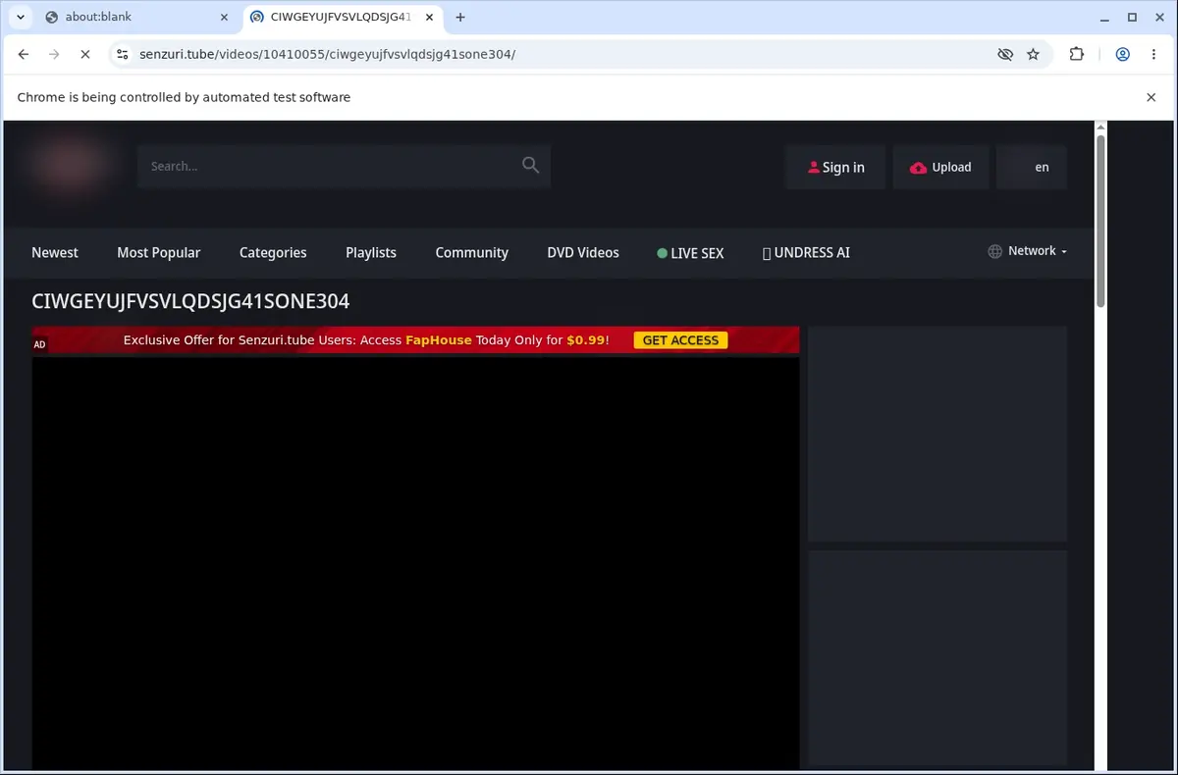Click the site logo in header

(69, 166)
